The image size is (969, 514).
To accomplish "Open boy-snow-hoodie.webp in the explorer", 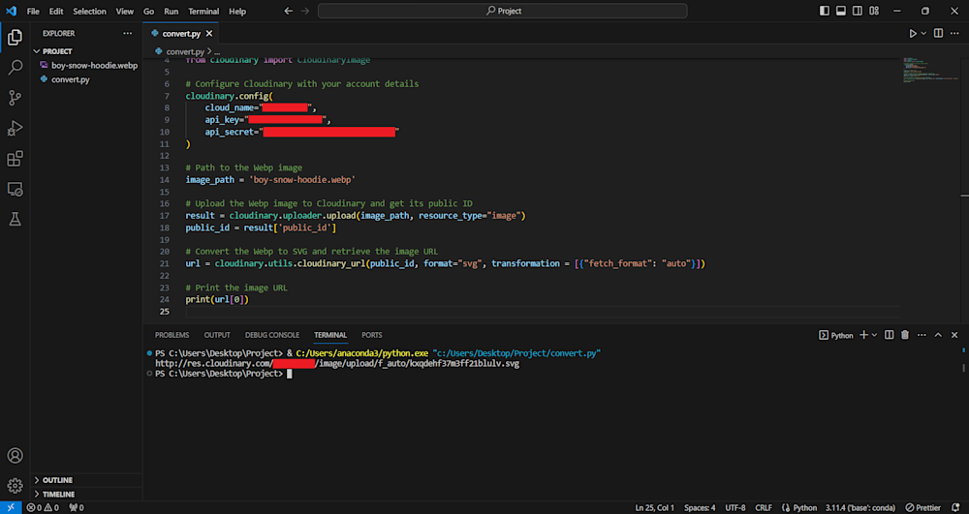I will tap(94, 65).
